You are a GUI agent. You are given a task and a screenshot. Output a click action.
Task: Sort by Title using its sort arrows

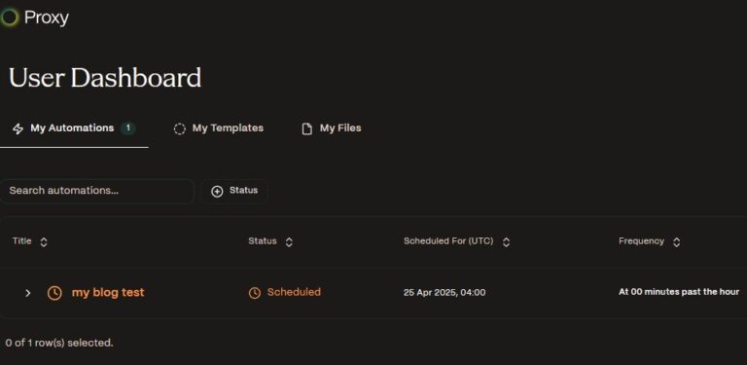click(x=44, y=242)
